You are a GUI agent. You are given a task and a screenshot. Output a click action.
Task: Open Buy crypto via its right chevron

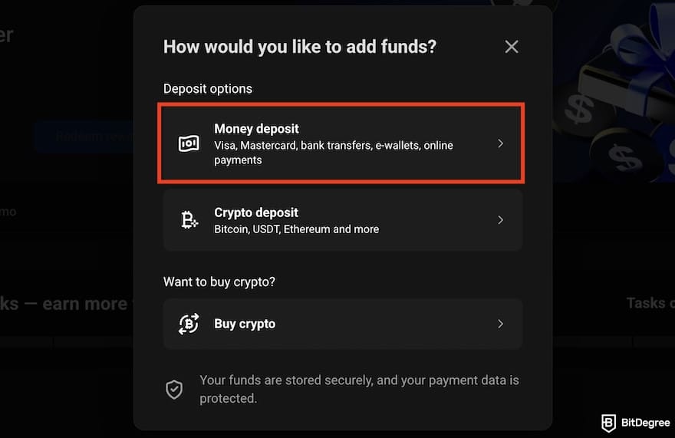(500, 324)
